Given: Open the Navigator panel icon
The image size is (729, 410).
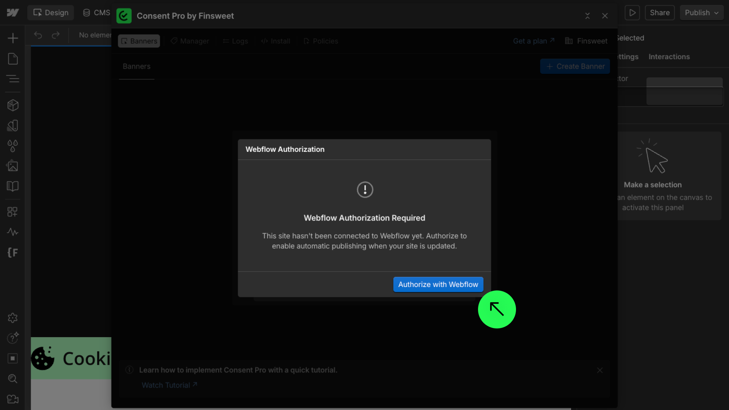Looking at the screenshot, I should point(13,79).
